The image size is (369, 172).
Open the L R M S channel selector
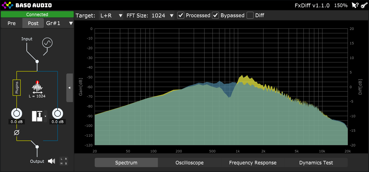(x=63, y=161)
